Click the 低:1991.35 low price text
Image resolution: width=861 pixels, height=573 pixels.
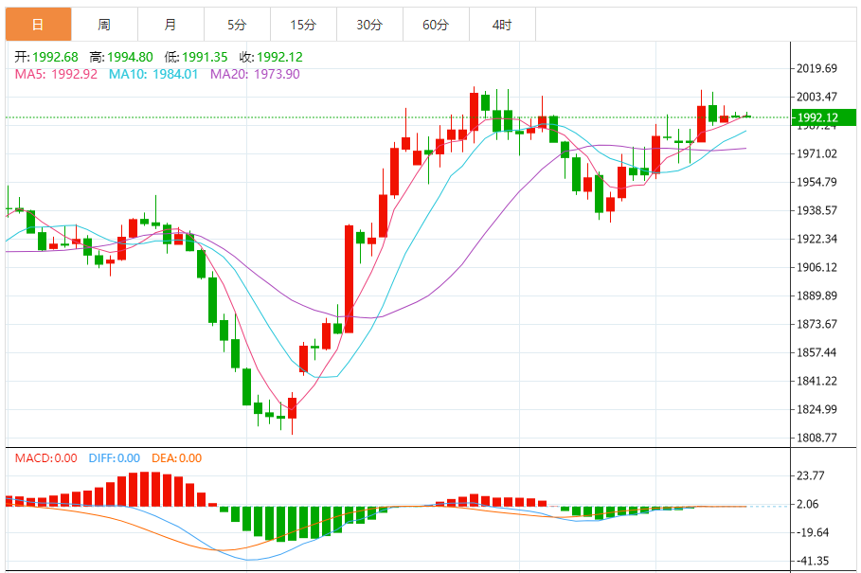pos(196,57)
